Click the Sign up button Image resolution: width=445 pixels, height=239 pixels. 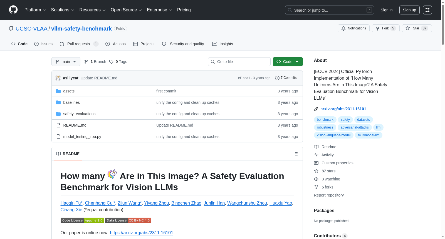click(409, 10)
